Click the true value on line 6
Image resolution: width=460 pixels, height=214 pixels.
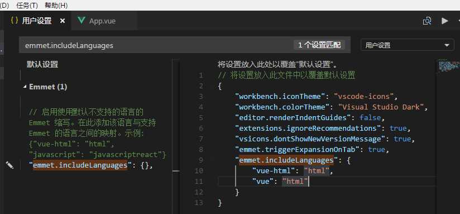(x=398, y=129)
